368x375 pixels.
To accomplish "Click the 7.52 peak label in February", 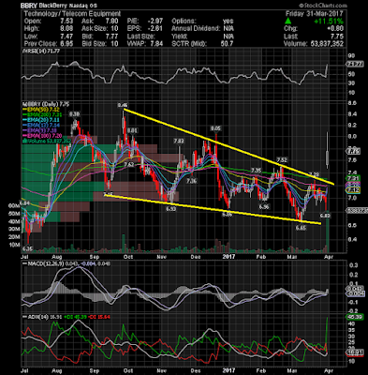I will 282,159.
